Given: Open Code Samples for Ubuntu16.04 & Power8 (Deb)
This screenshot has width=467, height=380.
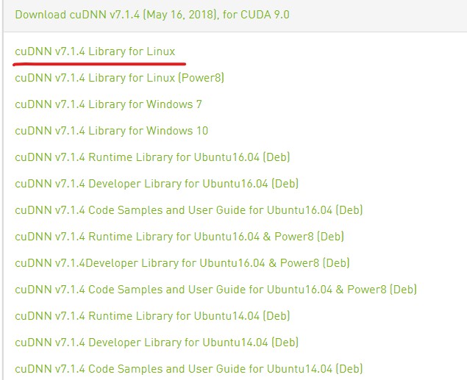Looking at the screenshot, I should (x=216, y=290).
